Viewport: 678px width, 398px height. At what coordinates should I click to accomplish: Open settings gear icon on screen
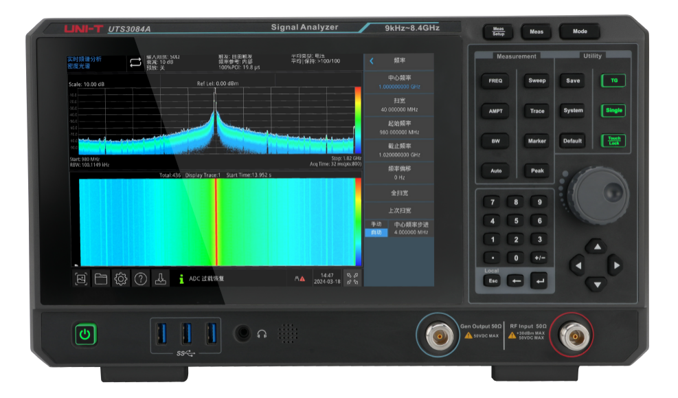coord(121,278)
